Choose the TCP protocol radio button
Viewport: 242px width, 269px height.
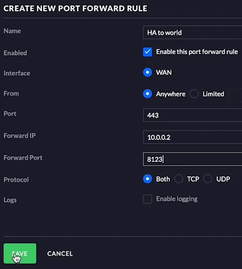tap(179, 179)
